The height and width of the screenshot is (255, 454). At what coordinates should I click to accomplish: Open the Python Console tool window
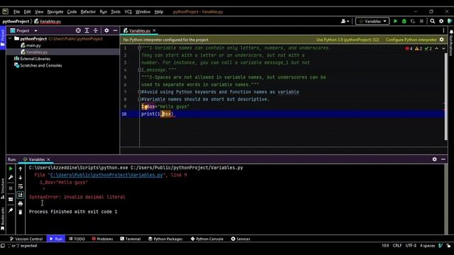point(207,239)
